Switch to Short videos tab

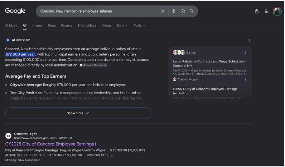87,26
